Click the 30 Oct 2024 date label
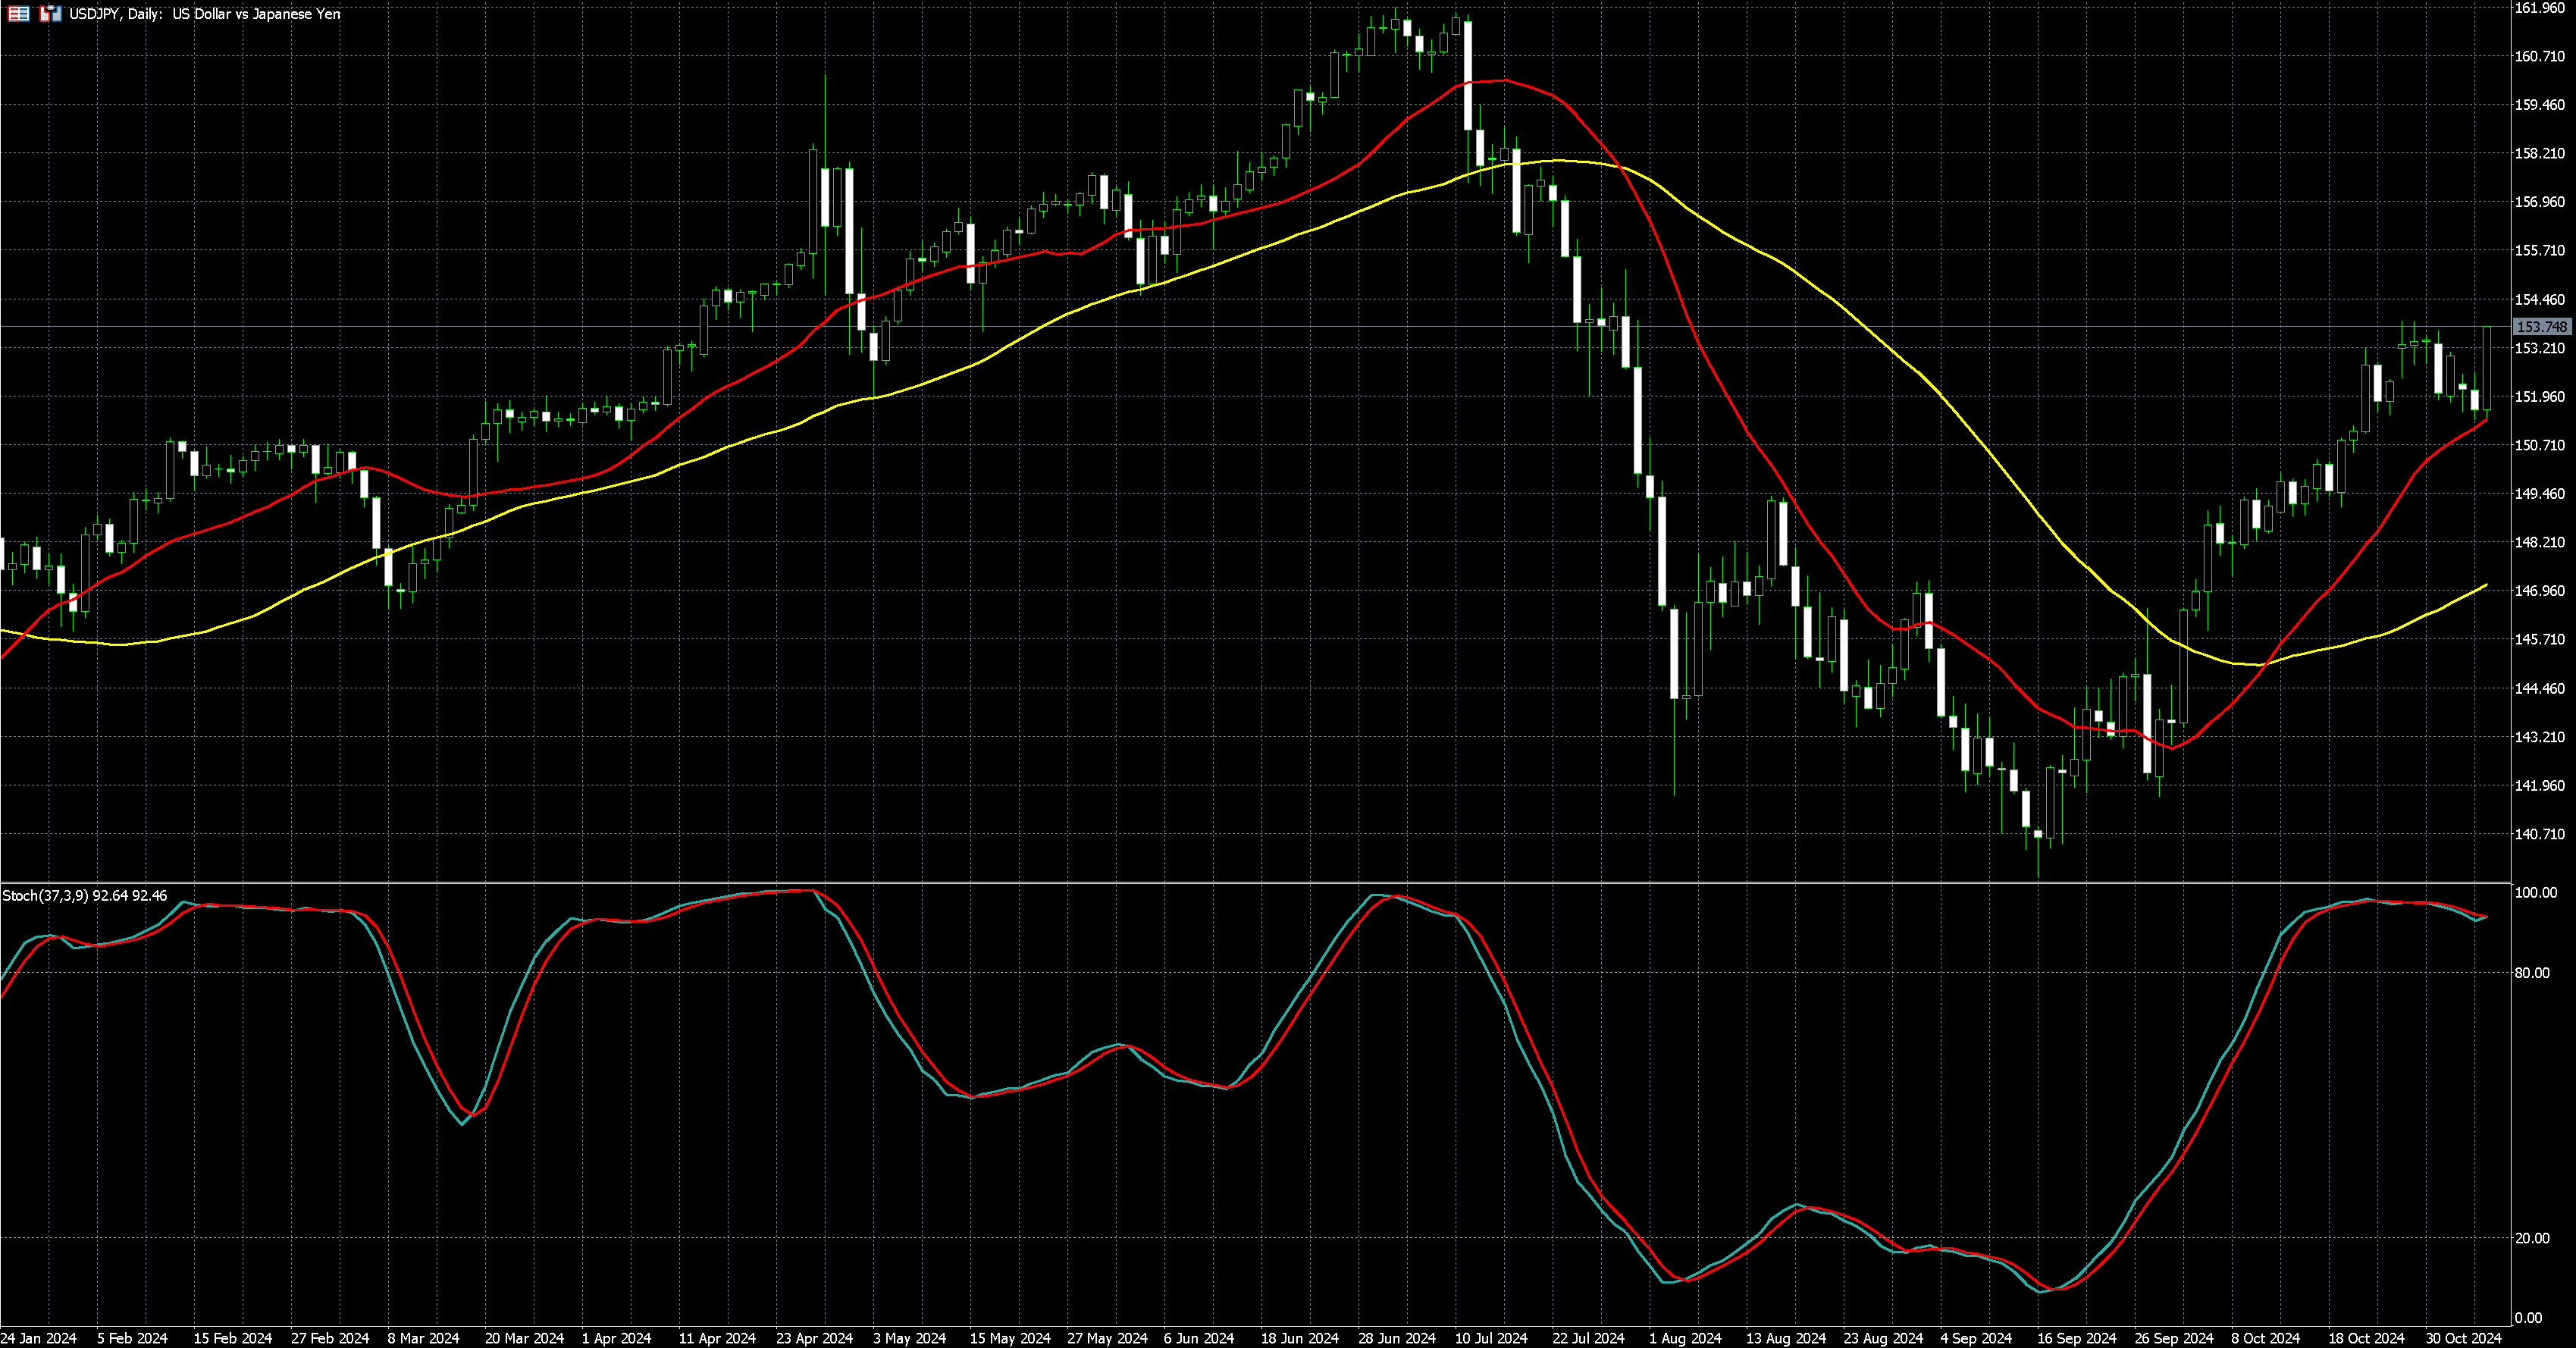This screenshot has width=2576, height=1348. (x=2463, y=1338)
